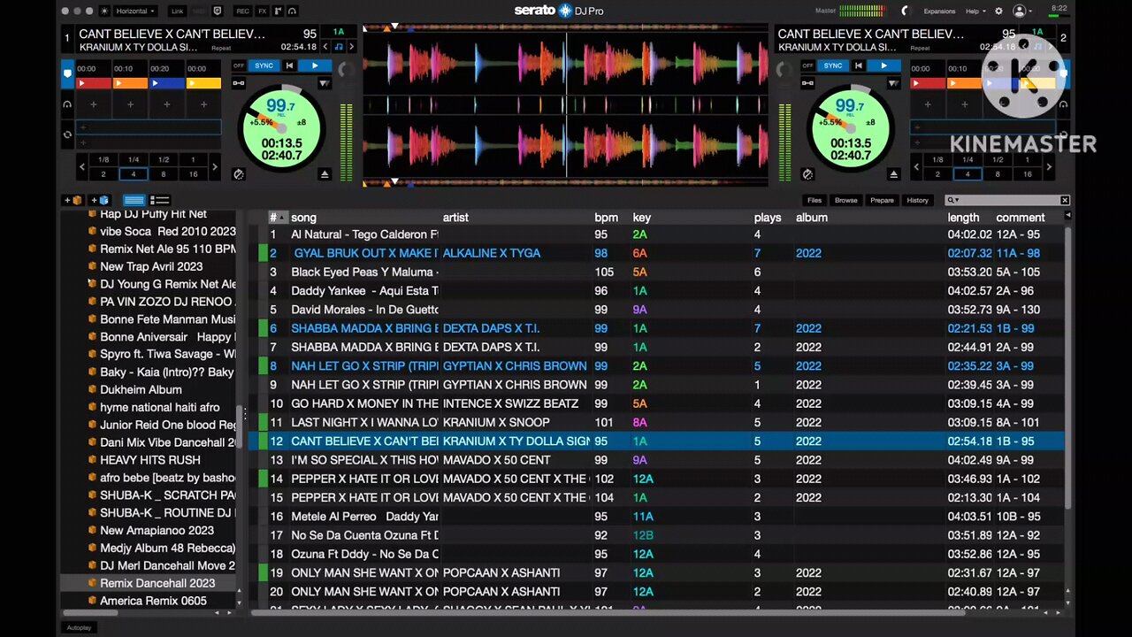Eject the track from deck 1
Image resolution: width=1132 pixels, height=637 pixels.
coord(325,174)
